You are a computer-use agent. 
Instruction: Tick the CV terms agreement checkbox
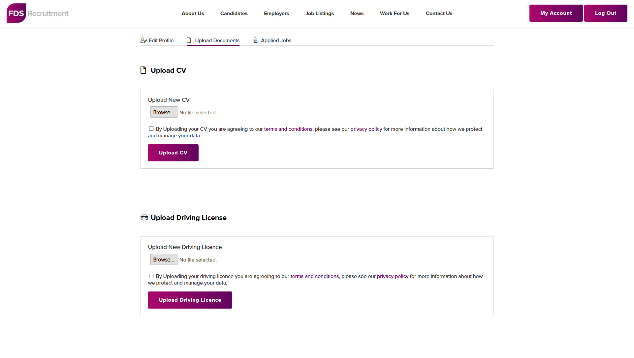point(151,129)
